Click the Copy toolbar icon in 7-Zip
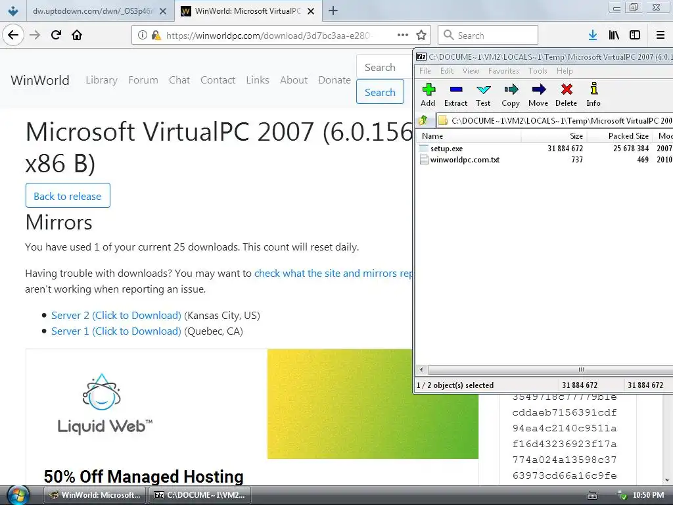The height and width of the screenshot is (505, 673). (x=510, y=95)
